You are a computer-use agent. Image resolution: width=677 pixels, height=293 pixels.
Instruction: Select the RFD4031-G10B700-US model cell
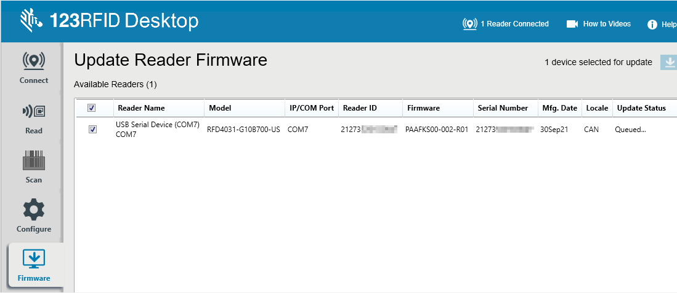(x=243, y=130)
